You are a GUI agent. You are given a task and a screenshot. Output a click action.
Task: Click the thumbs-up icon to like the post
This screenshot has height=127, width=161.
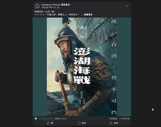48,123
